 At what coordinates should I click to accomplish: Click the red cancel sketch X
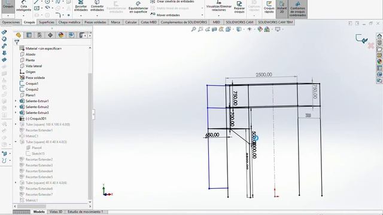click(x=371, y=45)
